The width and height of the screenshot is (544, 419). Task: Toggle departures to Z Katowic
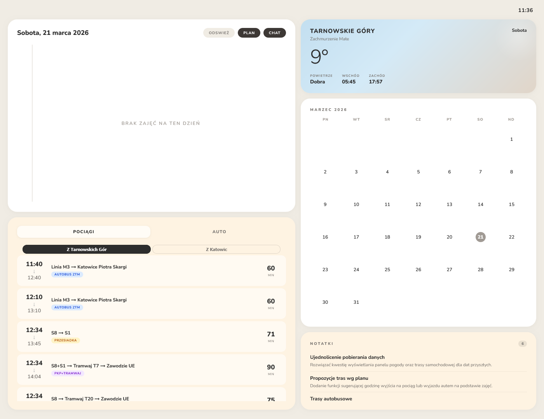point(216,249)
